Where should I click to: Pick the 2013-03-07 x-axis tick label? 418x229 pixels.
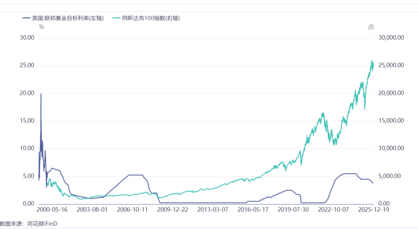213,210
